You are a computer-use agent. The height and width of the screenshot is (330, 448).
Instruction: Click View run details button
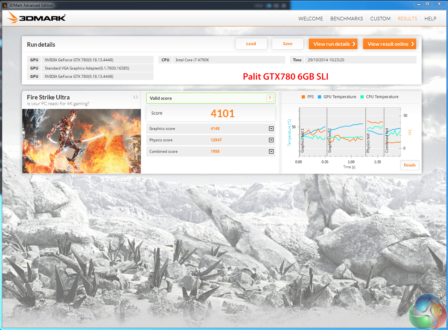tap(333, 44)
